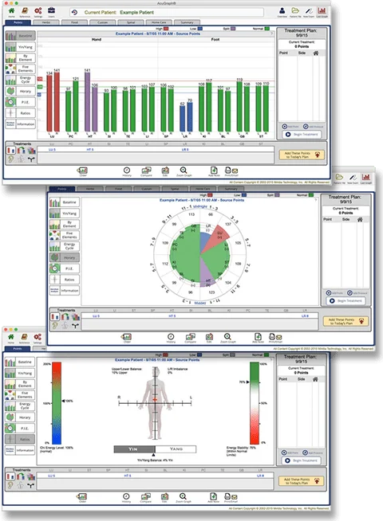Screen dimensions: 383x521
Task: Click Add These Points button in Horary wheel window
Action: click(x=345, y=321)
